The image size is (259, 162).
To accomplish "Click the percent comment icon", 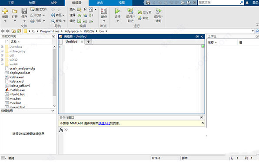I will (x=79, y=15).
